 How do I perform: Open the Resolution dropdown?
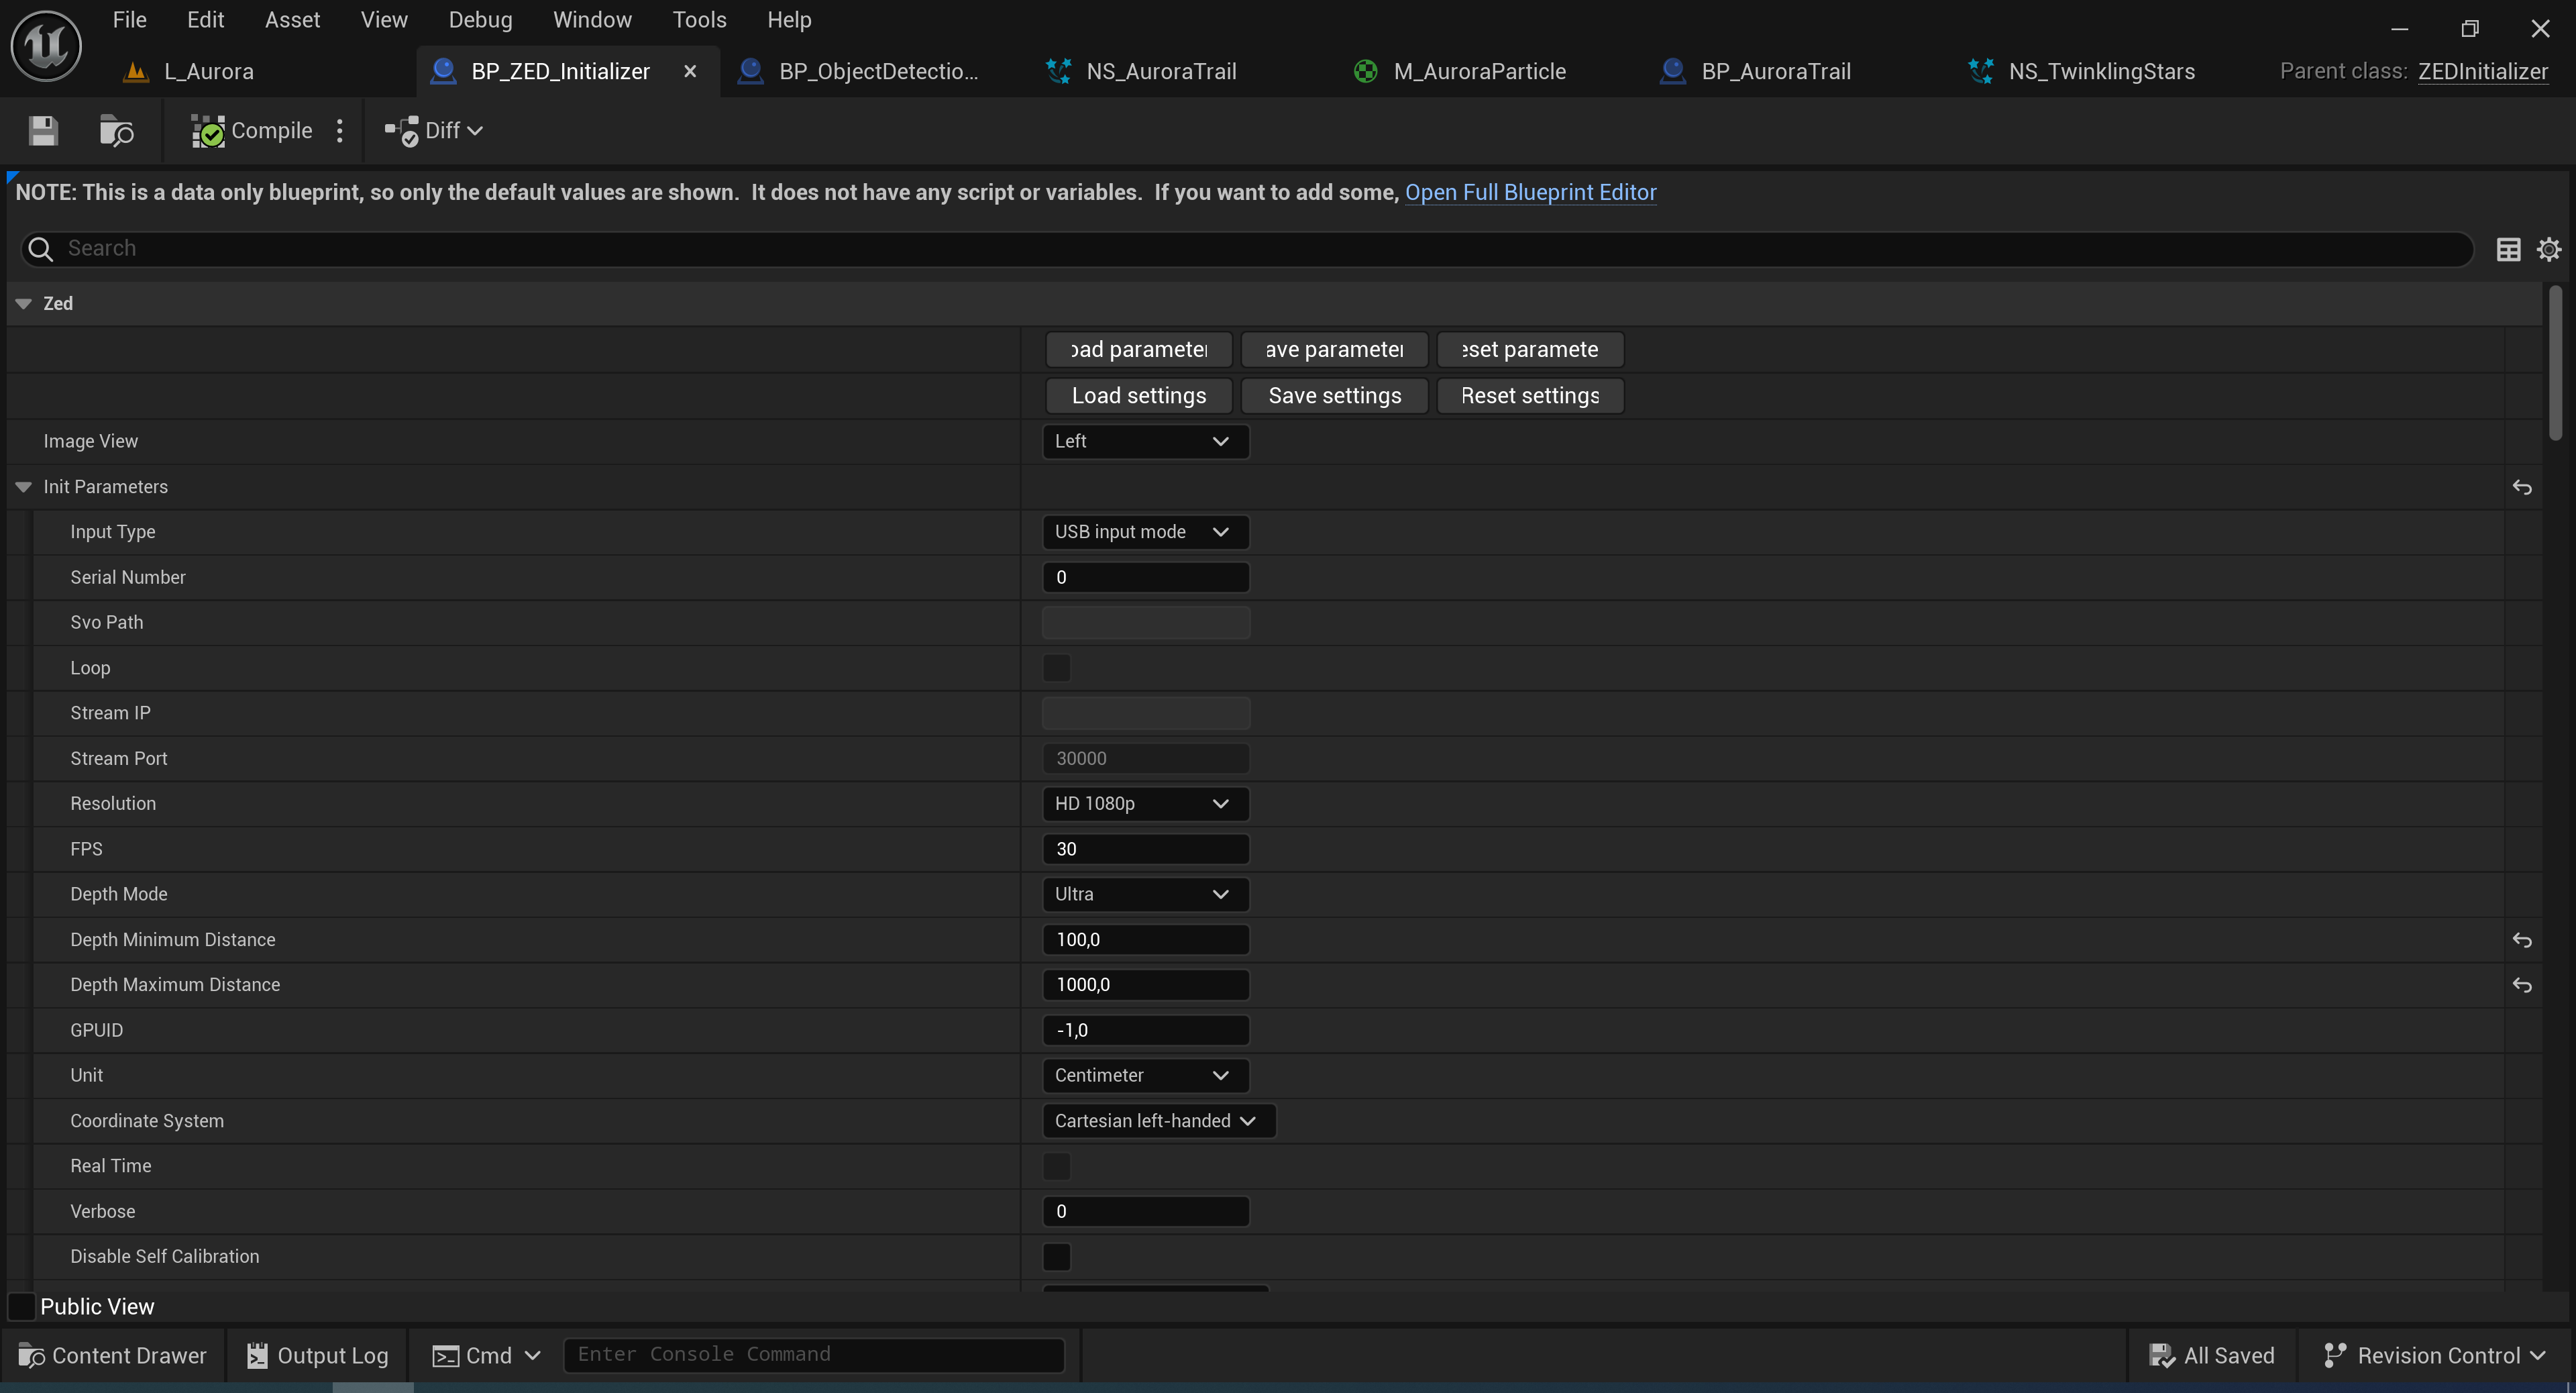pos(1145,804)
